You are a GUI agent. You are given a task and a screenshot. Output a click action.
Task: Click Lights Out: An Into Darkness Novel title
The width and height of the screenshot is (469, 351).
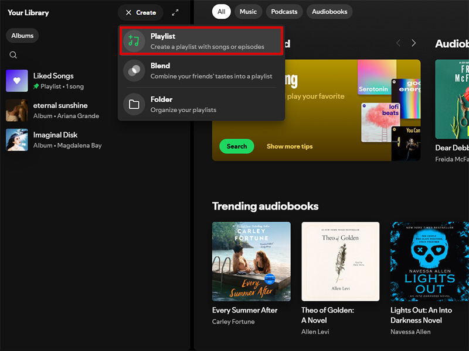421,315
